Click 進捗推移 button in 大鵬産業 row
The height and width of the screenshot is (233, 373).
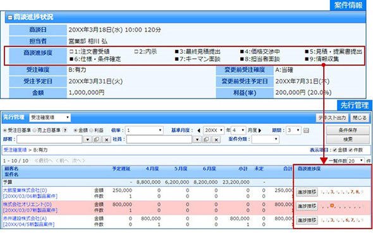307,192
